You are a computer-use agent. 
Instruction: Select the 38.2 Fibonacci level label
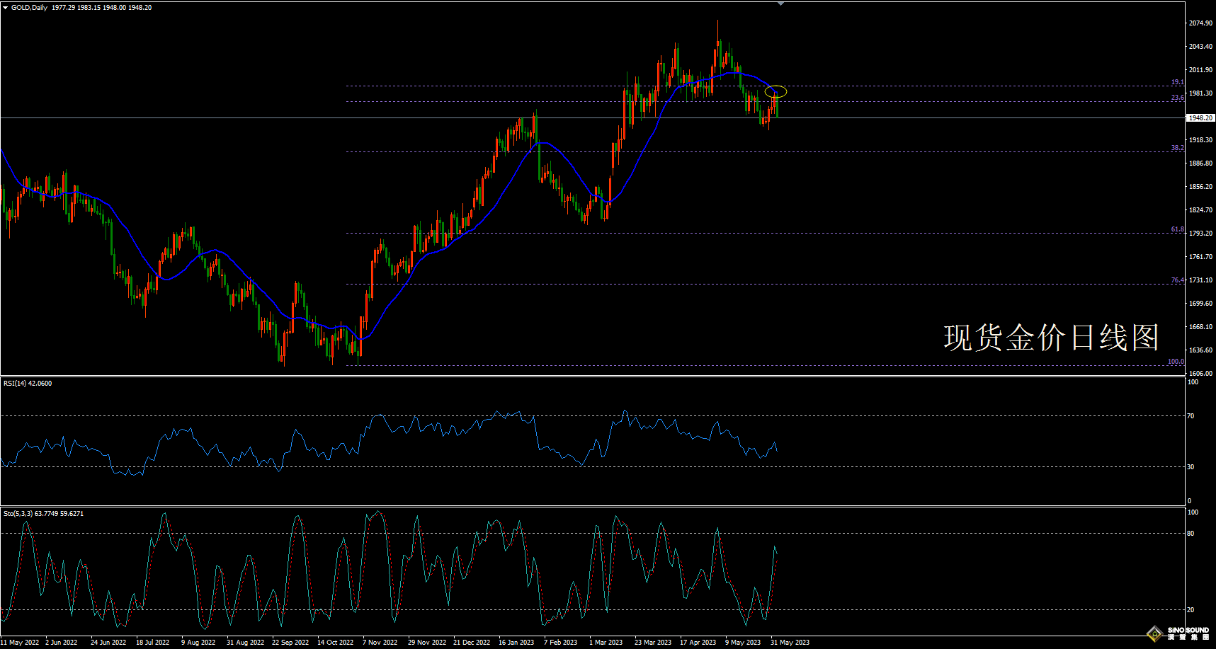click(1177, 148)
